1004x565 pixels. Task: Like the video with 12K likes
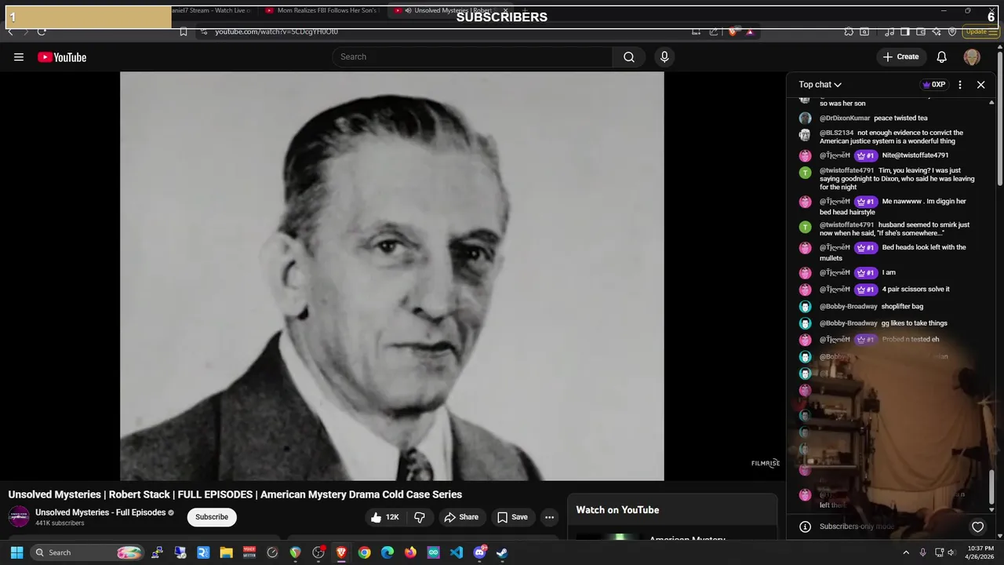click(x=385, y=517)
